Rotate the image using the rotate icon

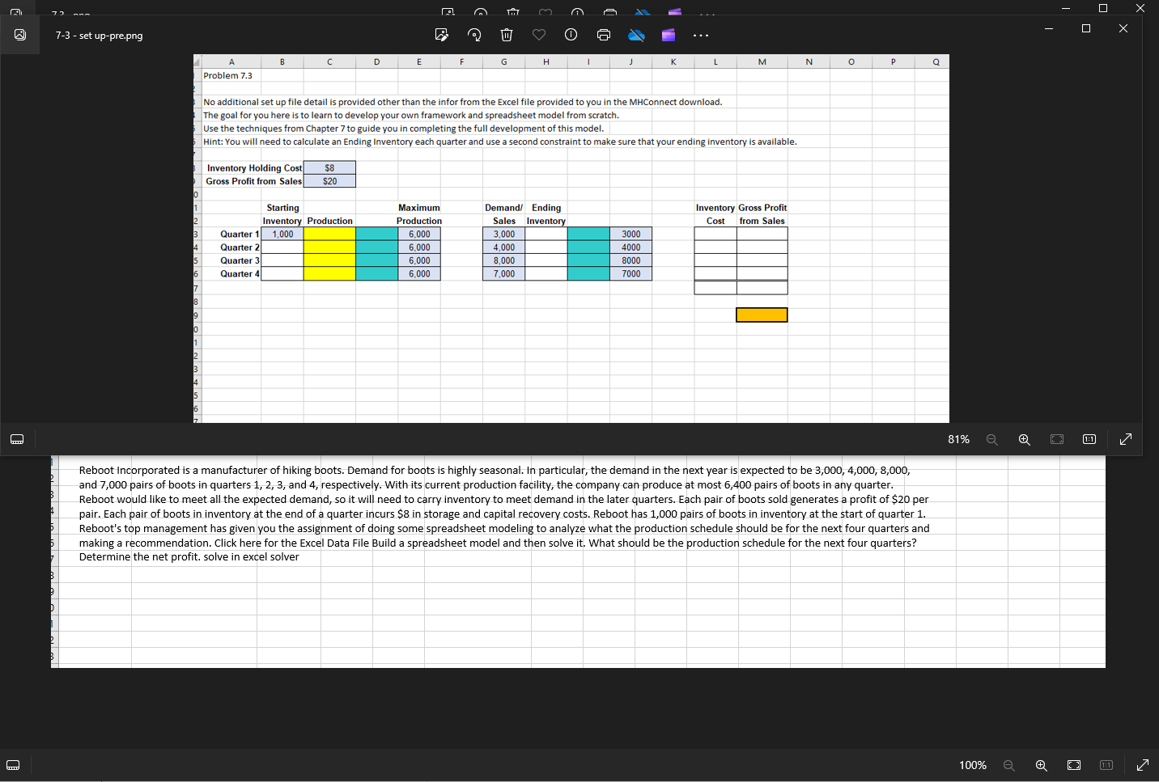coord(475,35)
